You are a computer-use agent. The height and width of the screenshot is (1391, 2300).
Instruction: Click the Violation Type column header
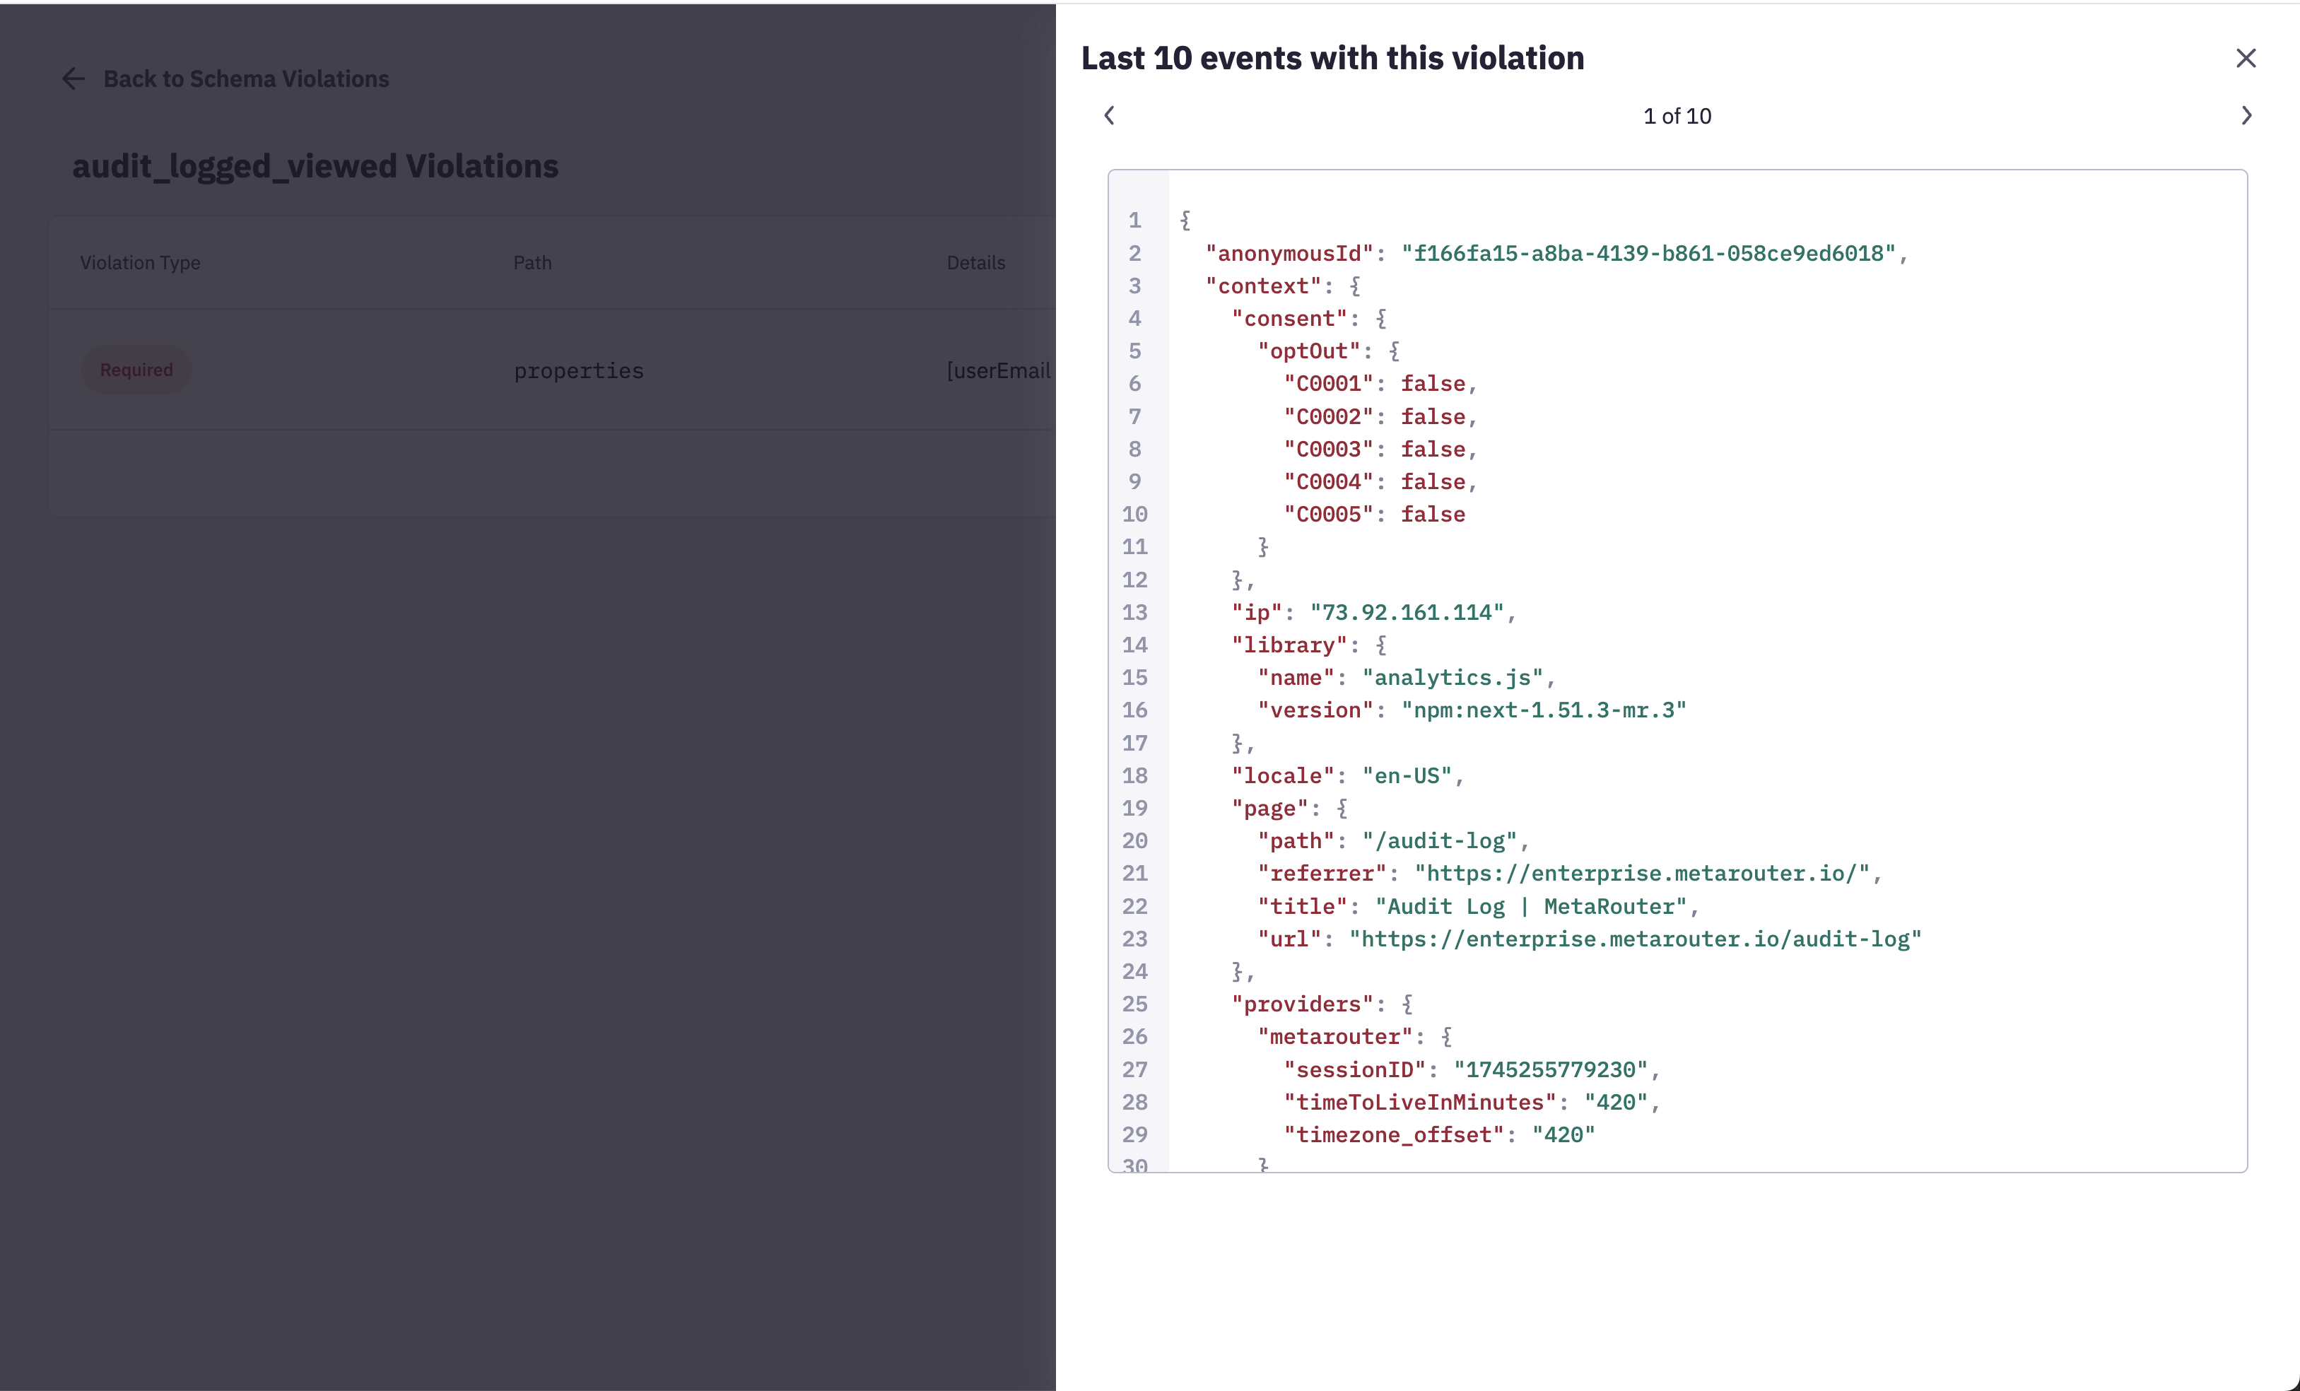140,263
